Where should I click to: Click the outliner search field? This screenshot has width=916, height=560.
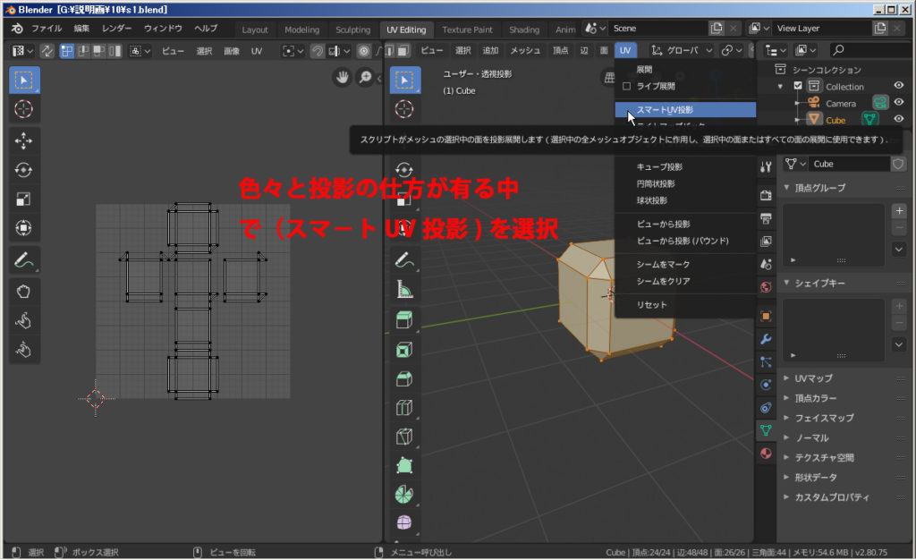(870, 51)
